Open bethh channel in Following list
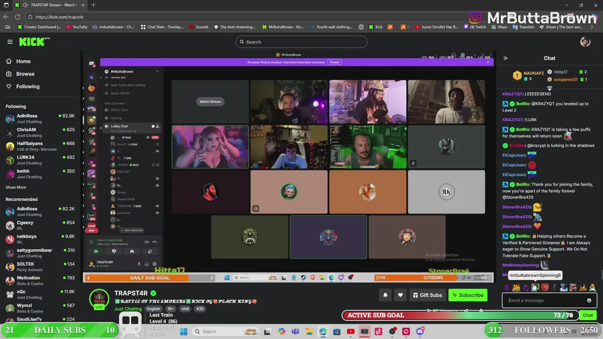This screenshot has height=339, width=603. (40, 173)
